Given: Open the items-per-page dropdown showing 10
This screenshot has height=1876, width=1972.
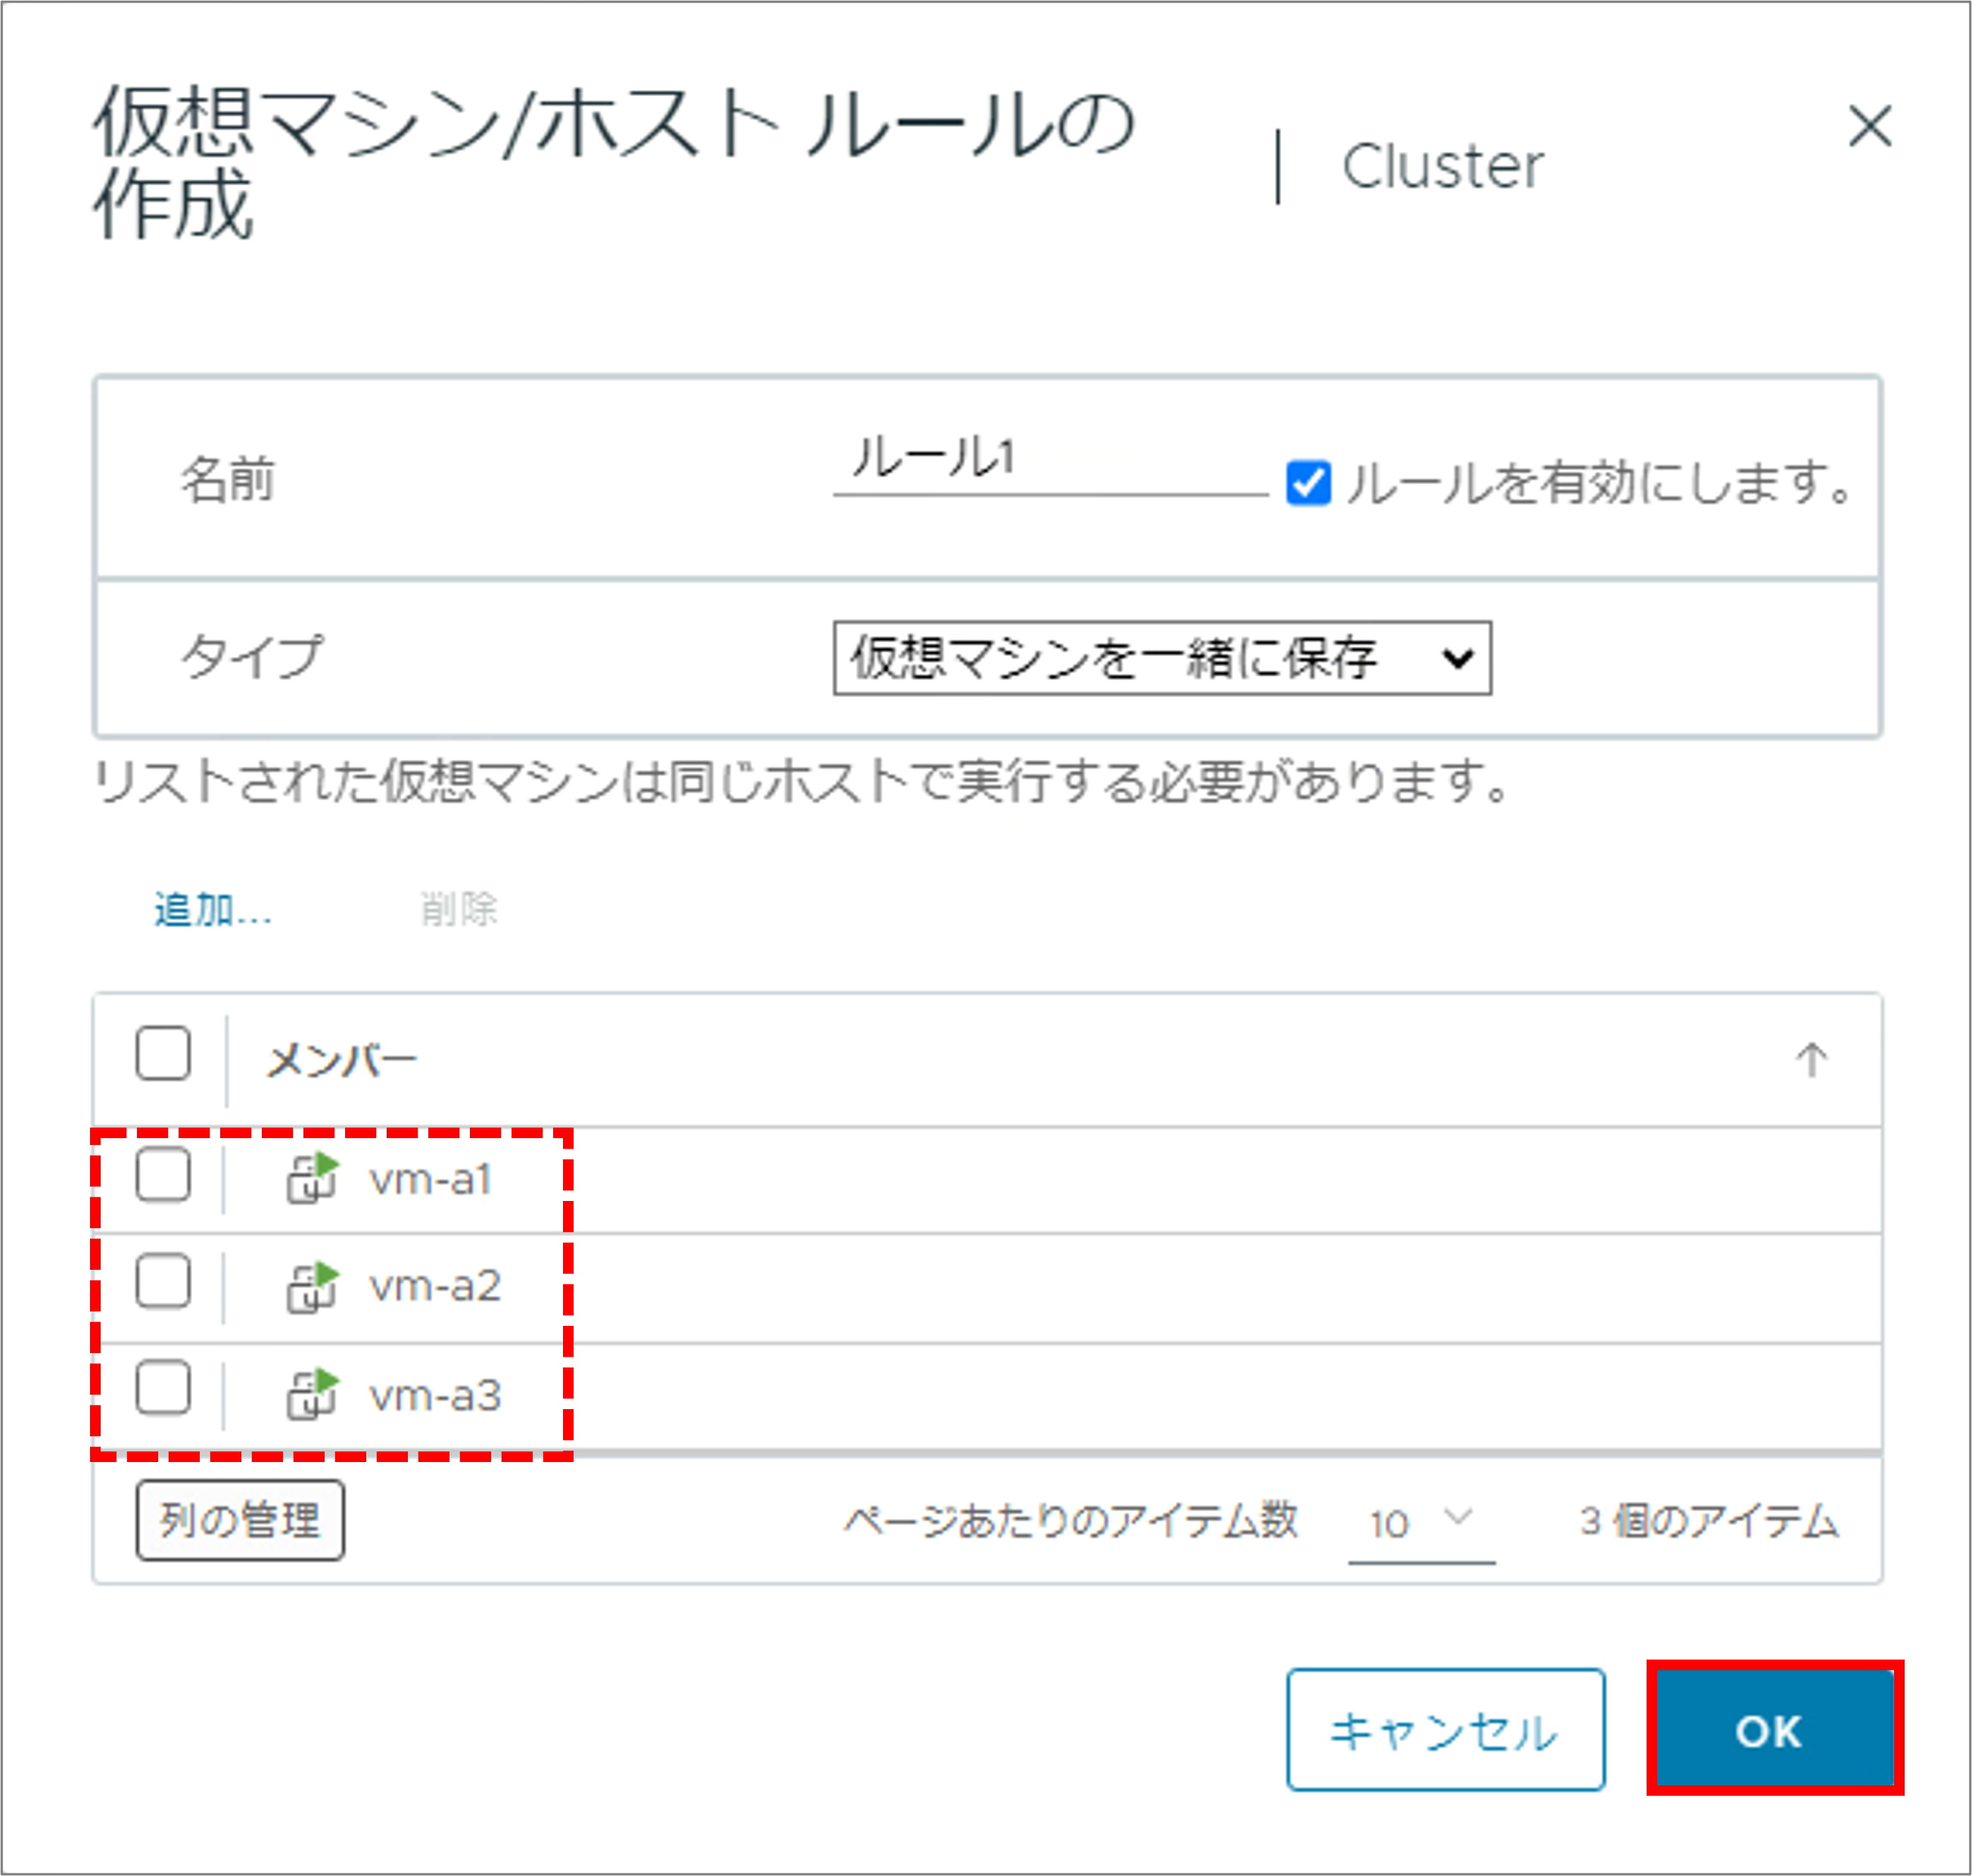Looking at the screenshot, I should [x=1421, y=1523].
